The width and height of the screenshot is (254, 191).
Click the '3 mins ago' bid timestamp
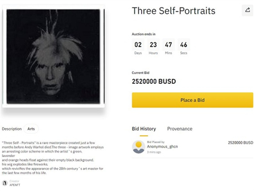[x=154, y=152]
